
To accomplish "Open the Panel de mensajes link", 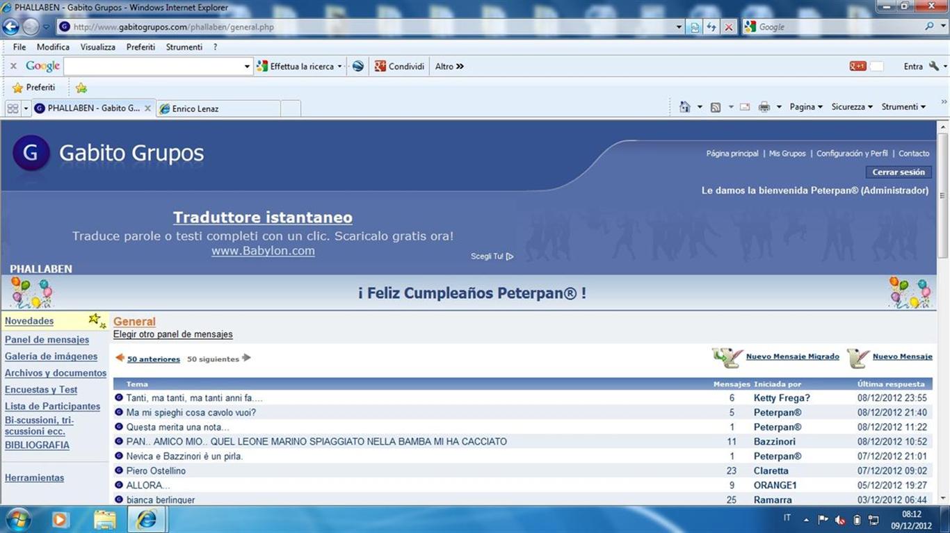I will click(47, 340).
